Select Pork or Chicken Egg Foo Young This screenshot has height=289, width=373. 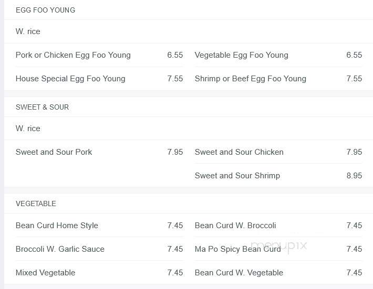coord(73,55)
